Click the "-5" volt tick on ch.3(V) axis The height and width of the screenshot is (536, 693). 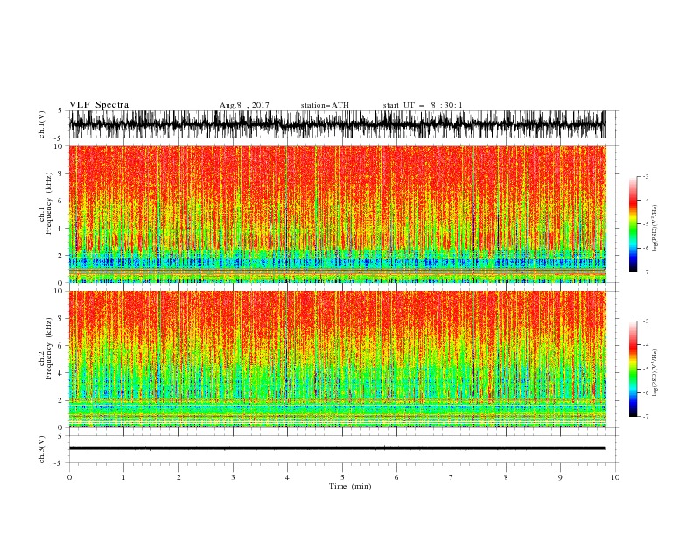coord(59,463)
